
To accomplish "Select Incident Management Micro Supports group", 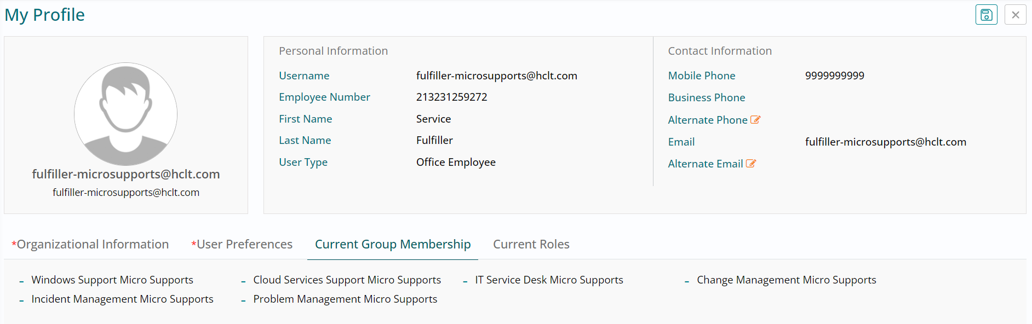I will pyautogui.click(x=122, y=299).
